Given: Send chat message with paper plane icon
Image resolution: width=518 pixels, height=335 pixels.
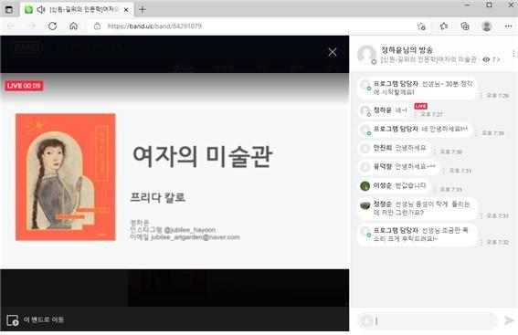Looking at the screenshot, I should pyautogui.click(x=509, y=320).
